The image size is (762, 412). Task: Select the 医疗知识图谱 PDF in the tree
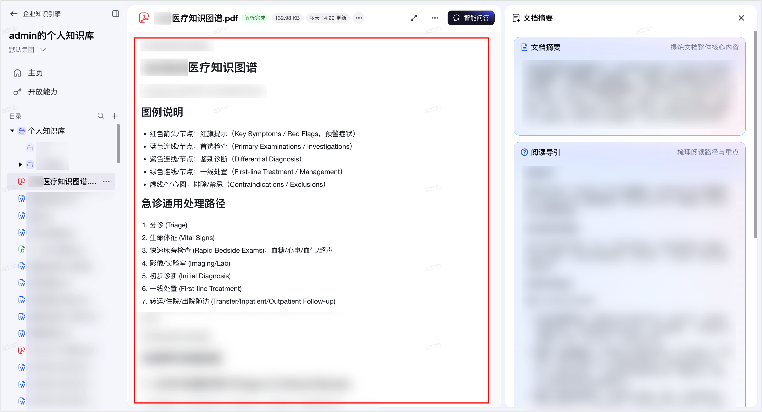[61, 181]
